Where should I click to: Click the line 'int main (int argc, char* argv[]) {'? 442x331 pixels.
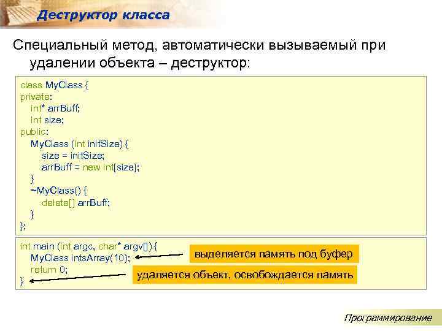(x=89, y=246)
